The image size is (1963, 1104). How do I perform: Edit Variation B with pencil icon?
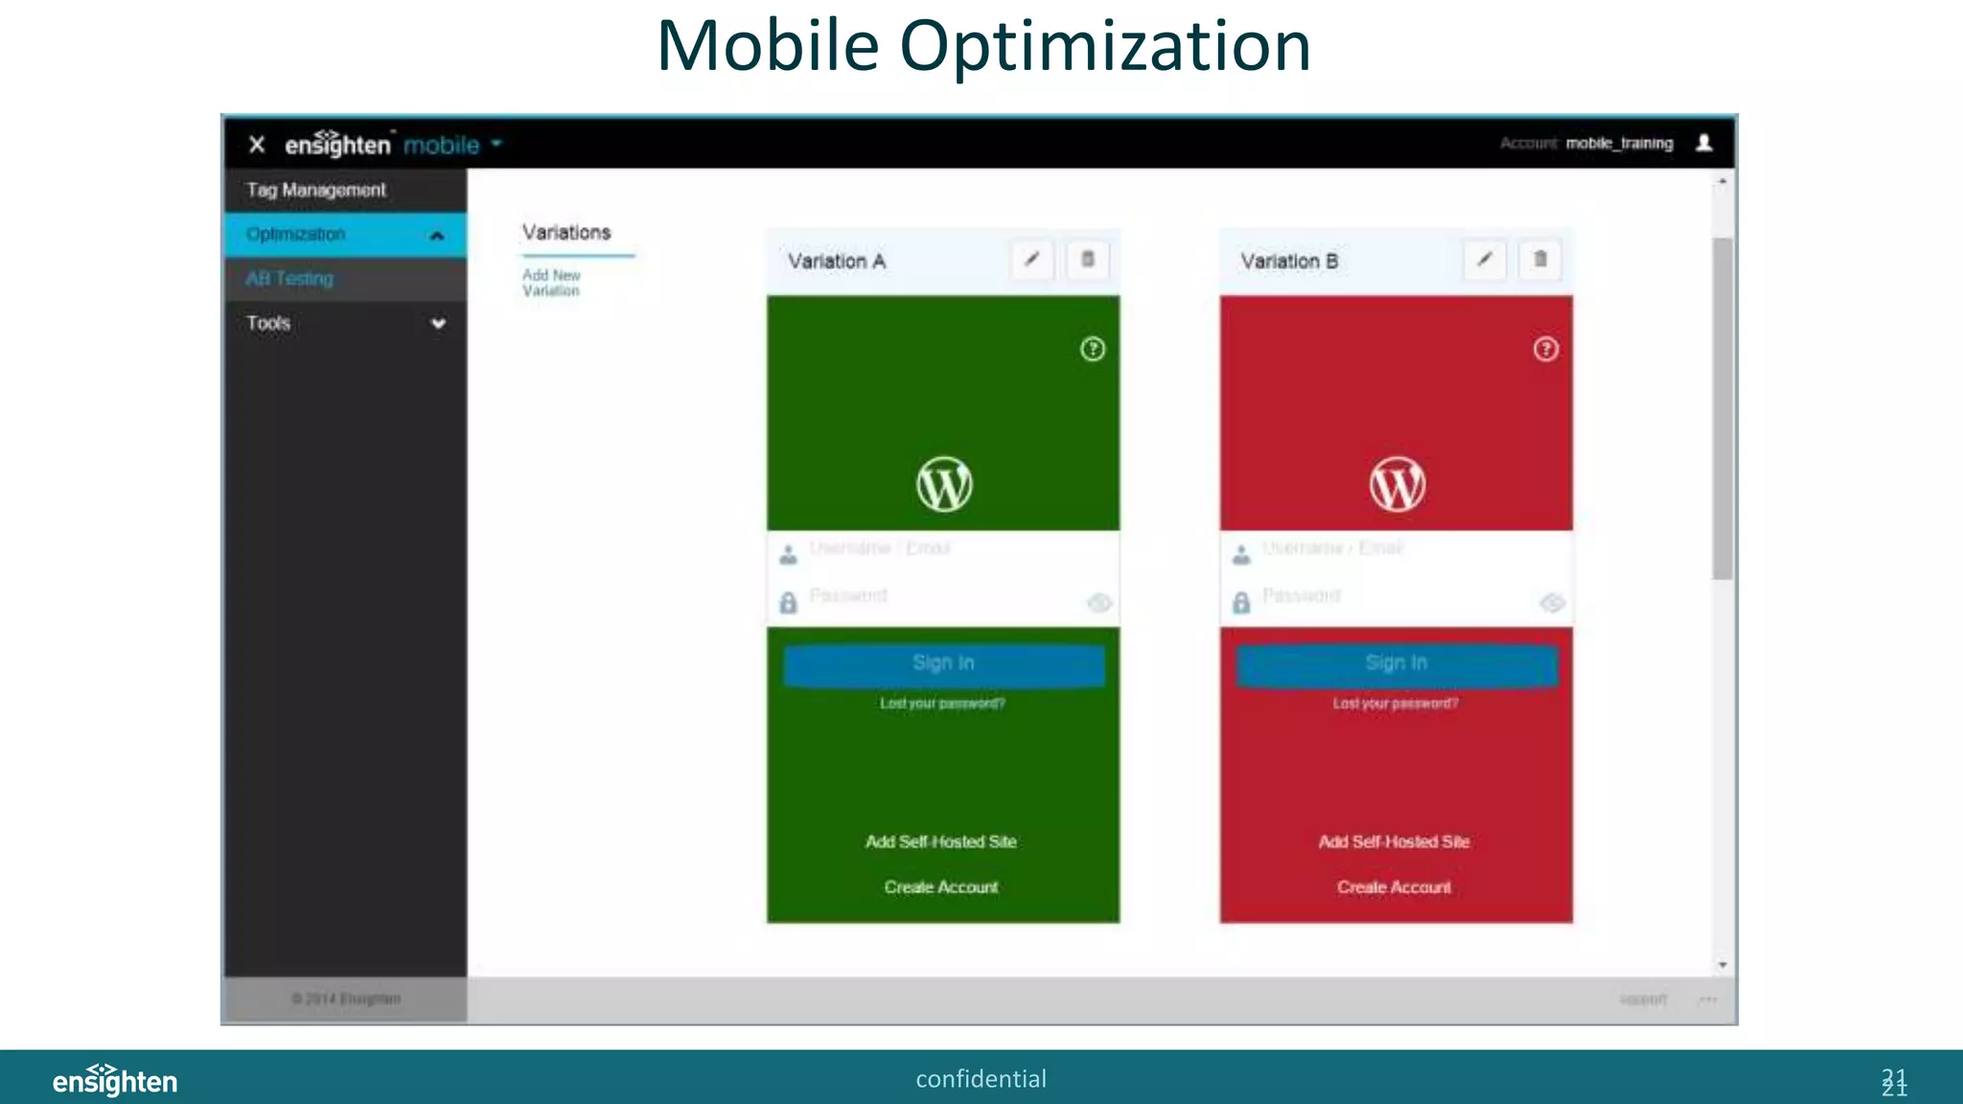1485,260
